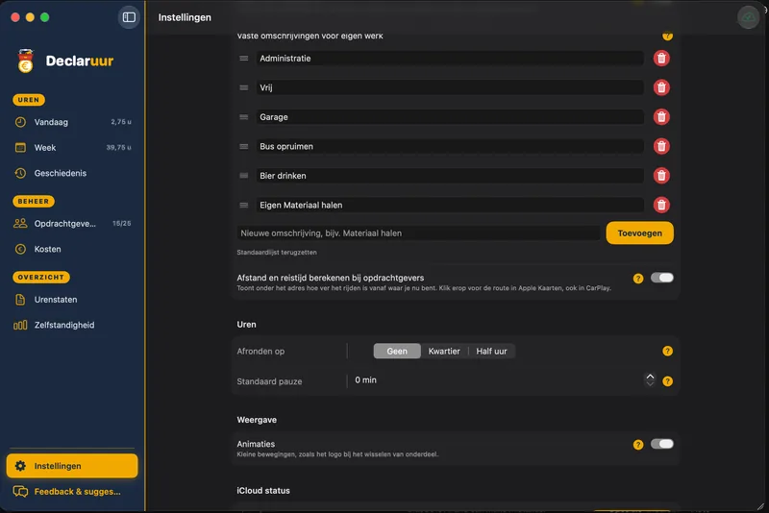Open Opdrachtgevers in the sidebar
This screenshot has width=769, height=513.
coord(72,224)
